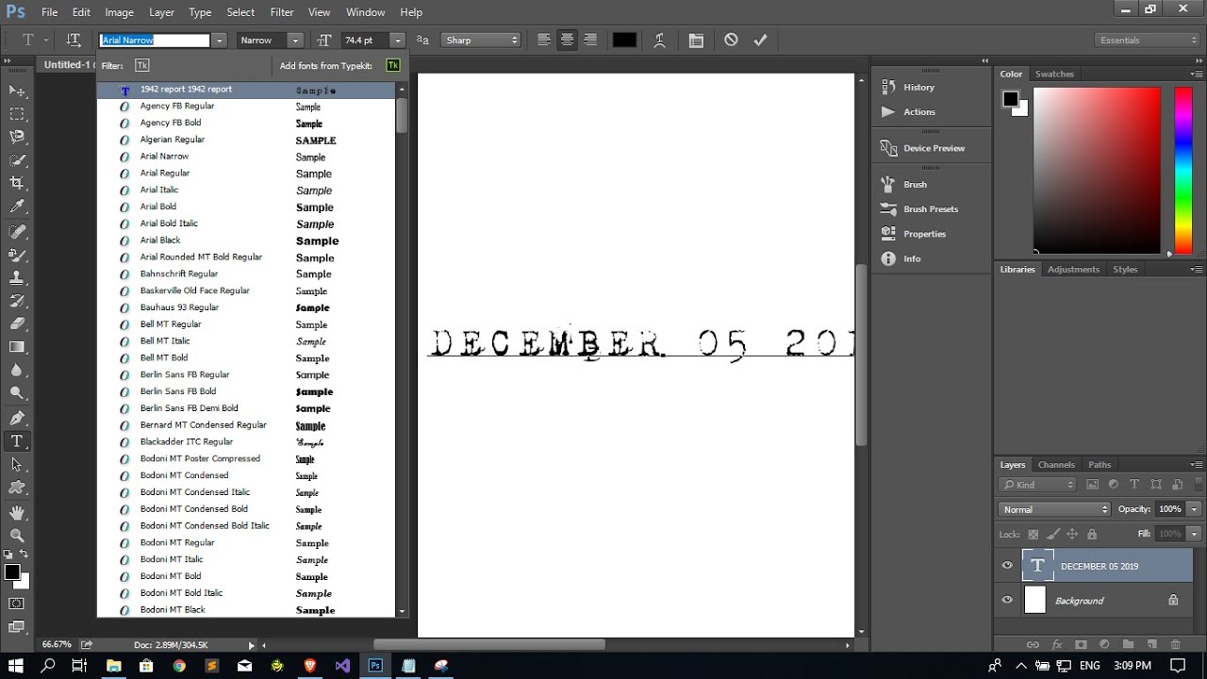Viewport: 1207px width, 679px height.
Task: Cancel current text edits icon
Action: click(x=731, y=40)
